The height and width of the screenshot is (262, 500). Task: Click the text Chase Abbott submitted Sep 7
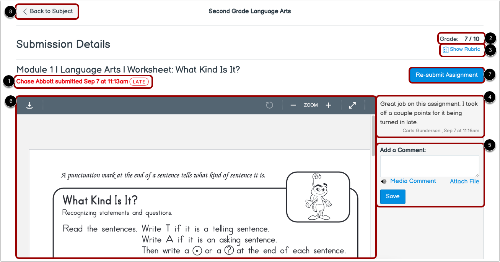[x=72, y=82]
